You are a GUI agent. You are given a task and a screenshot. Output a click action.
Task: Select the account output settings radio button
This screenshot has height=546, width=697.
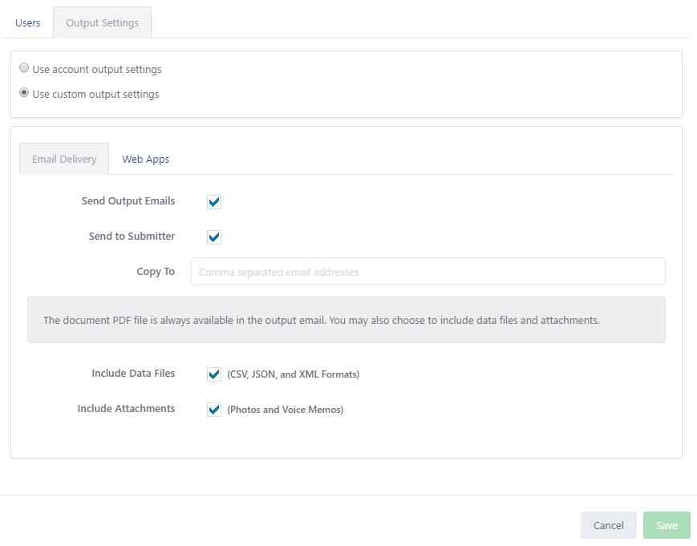pos(24,68)
